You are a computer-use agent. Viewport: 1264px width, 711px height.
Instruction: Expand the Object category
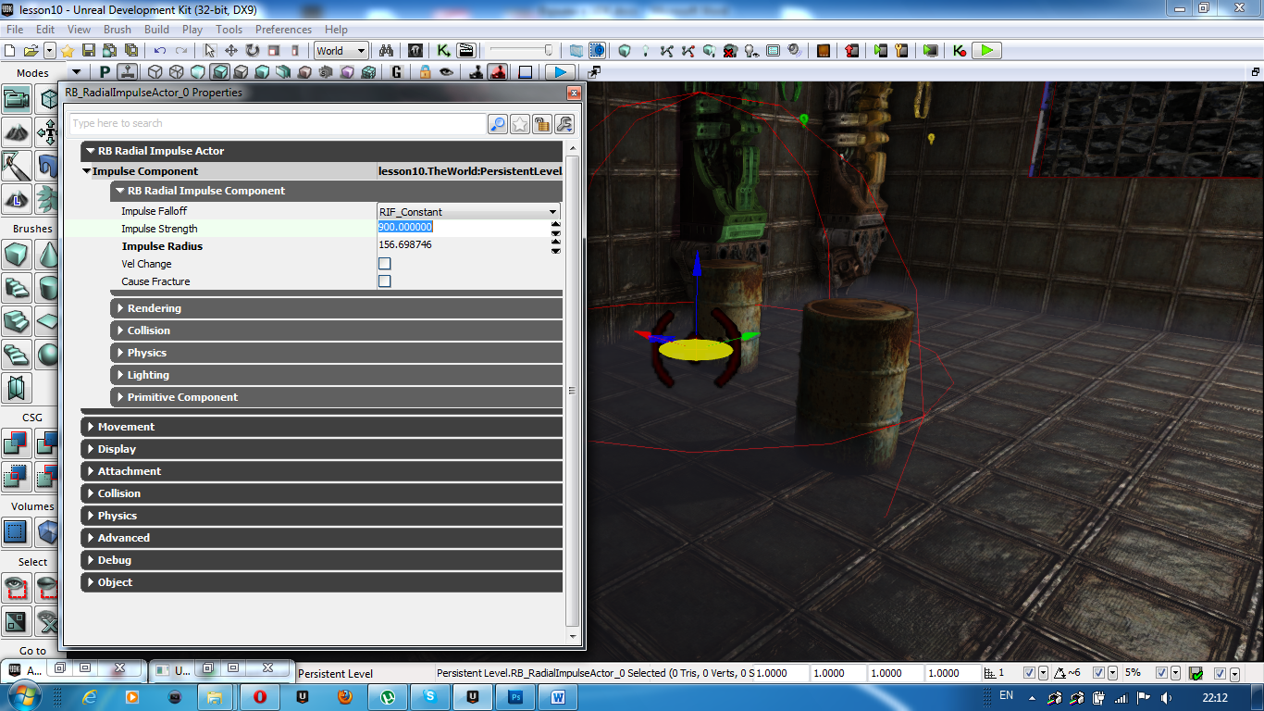321,582
